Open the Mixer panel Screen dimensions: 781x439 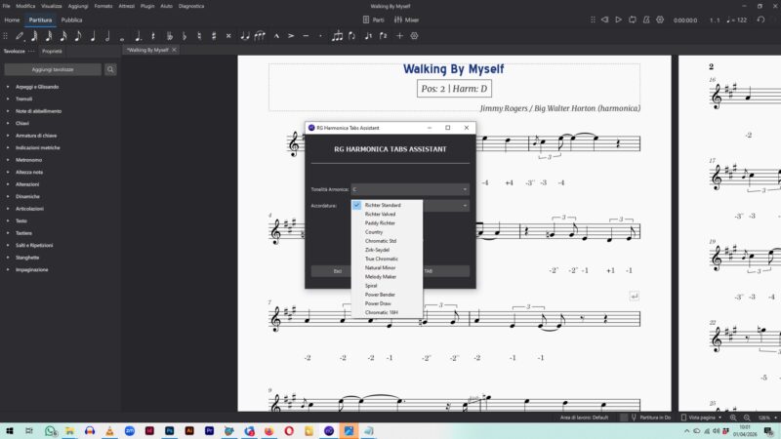coord(406,20)
